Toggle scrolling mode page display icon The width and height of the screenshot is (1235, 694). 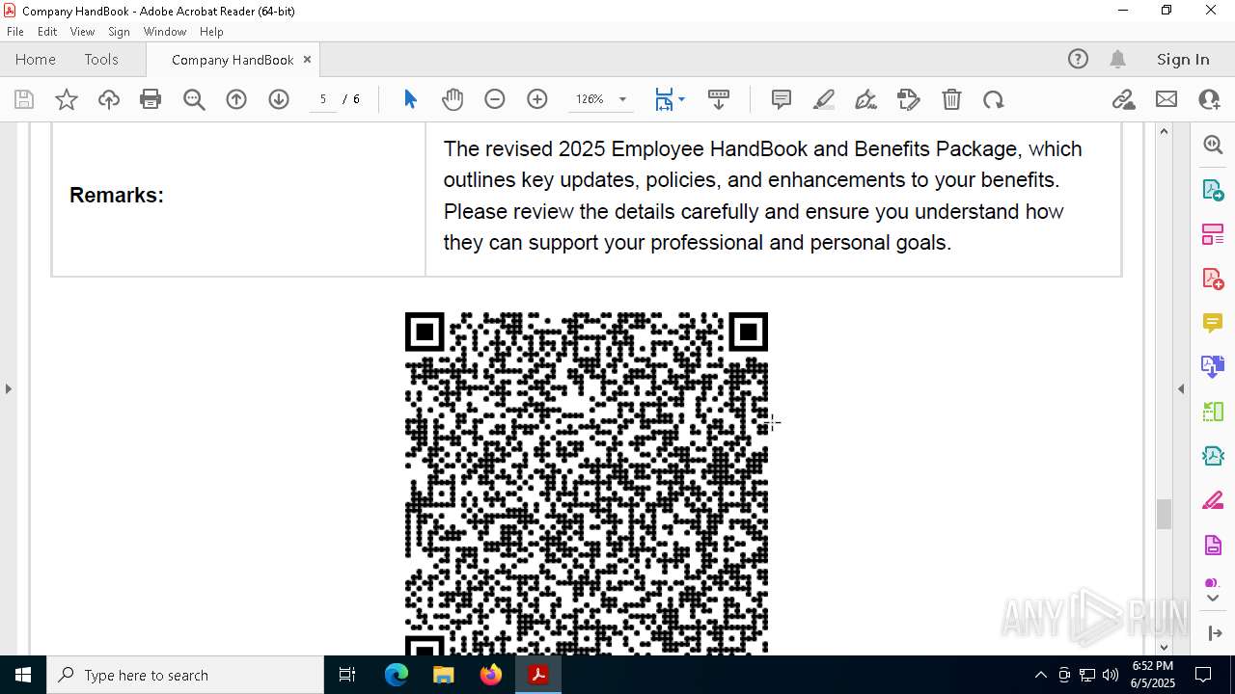click(719, 99)
